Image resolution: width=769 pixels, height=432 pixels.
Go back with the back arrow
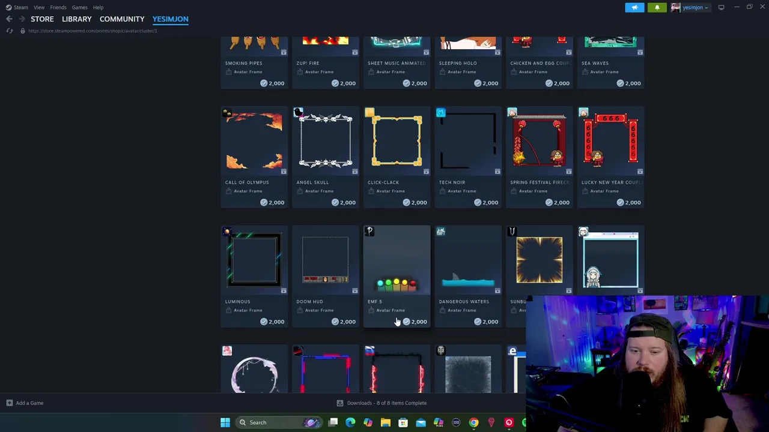click(9, 19)
